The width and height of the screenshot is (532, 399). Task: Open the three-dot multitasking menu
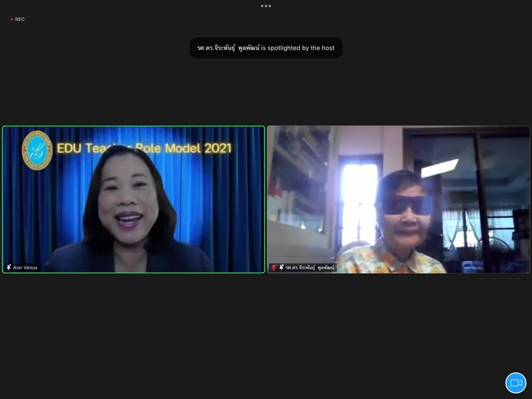tap(266, 6)
